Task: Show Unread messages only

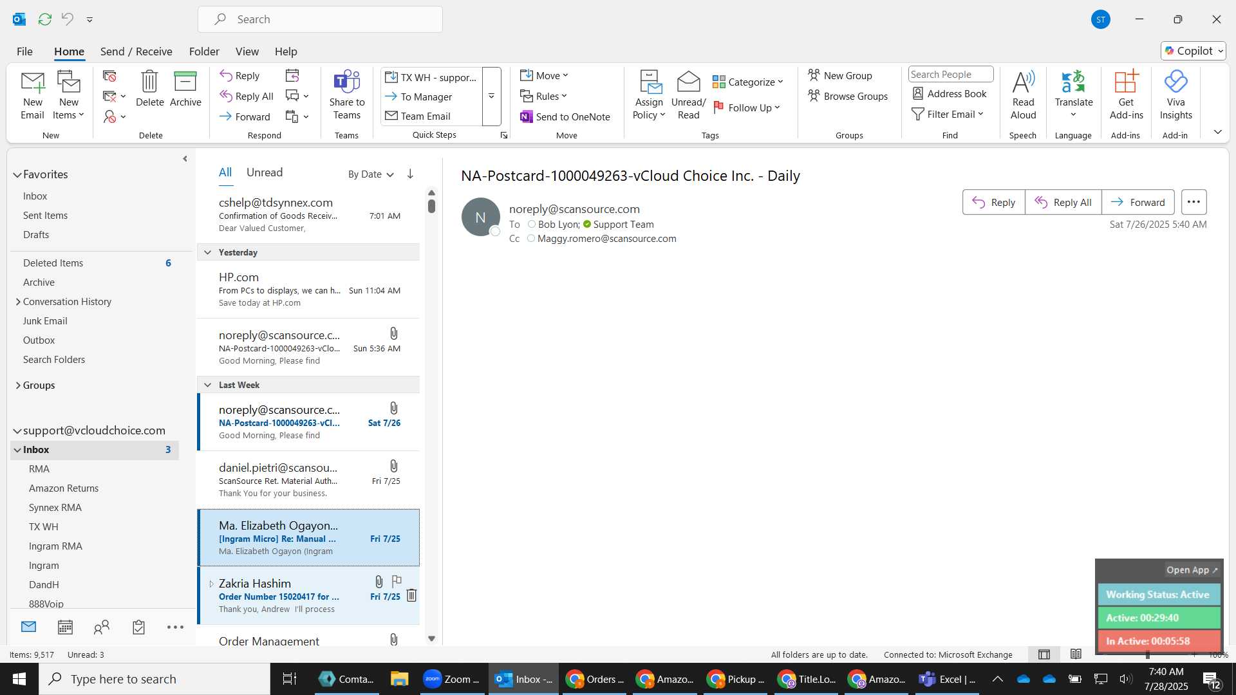Action: (264, 172)
